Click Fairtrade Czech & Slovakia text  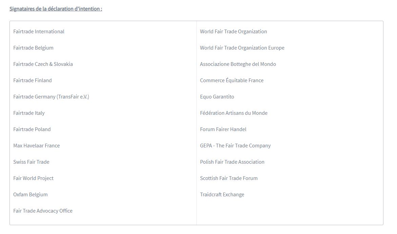(43, 64)
